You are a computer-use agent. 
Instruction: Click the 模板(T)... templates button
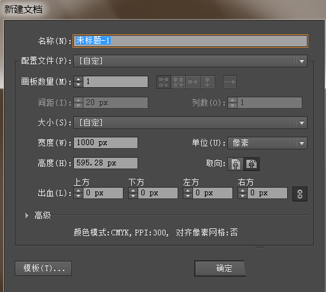point(43,268)
